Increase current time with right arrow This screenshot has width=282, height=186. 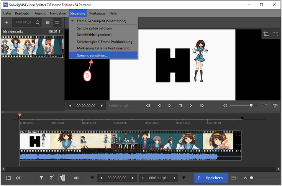102,106
